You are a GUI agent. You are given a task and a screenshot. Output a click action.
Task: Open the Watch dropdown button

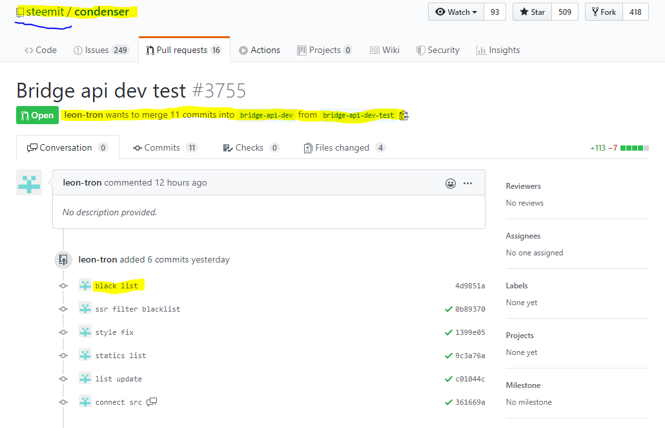(x=456, y=12)
